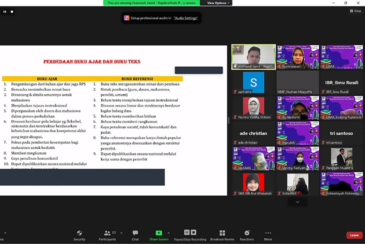Leave the meeting

coord(354,235)
